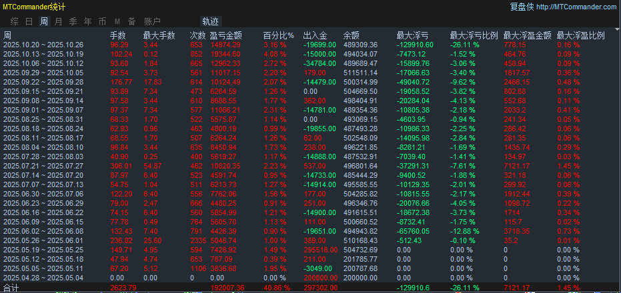This screenshot has width=621, height=293.
Task: Select week row 2025.10.20 ~ 2025.10.26
Action: tap(311, 45)
